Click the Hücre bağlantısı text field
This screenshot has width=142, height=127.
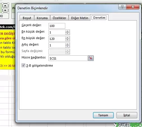(68, 58)
